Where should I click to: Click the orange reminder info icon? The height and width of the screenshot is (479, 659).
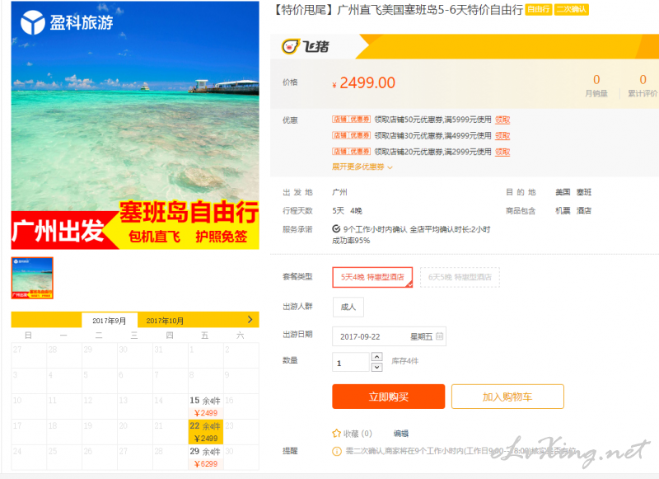337,451
